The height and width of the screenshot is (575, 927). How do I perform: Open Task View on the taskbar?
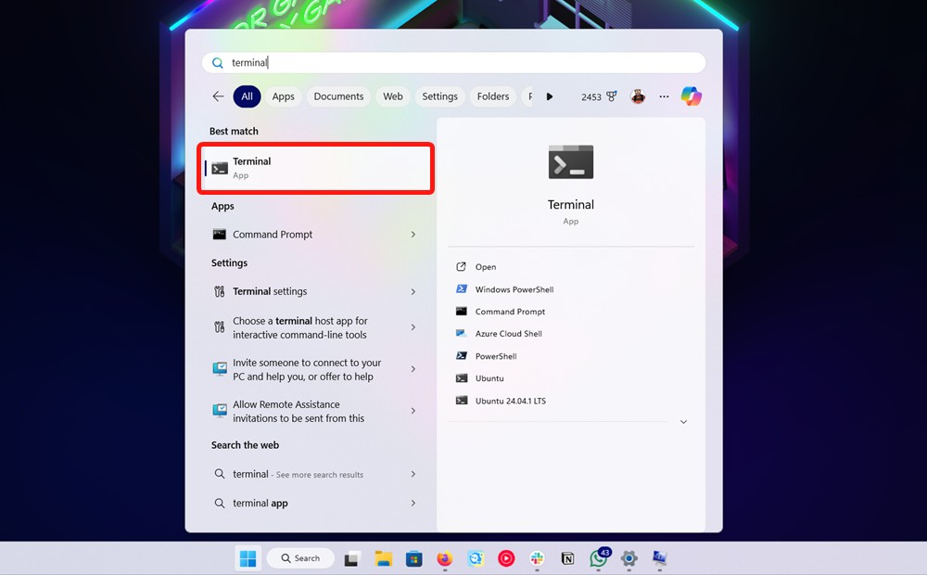[352, 558]
